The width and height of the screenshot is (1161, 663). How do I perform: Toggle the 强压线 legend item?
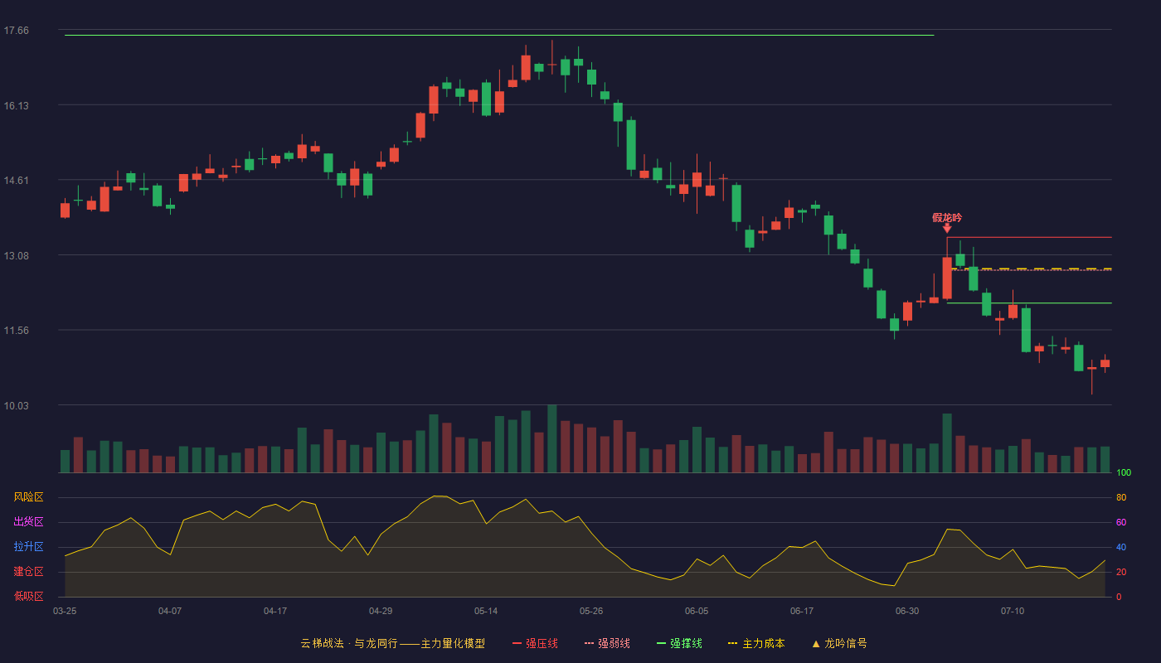[x=535, y=643]
